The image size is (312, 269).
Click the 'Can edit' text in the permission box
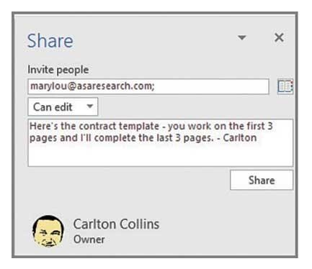coord(53,107)
